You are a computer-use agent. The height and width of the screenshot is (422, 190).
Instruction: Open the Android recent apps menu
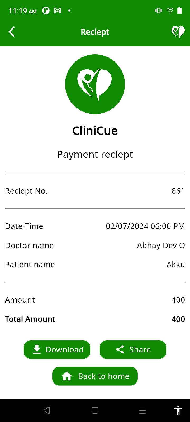click(x=142, y=410)
